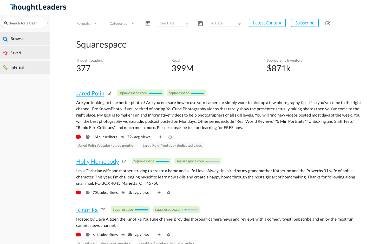Click the edit pencil icon in toolbar
The image size is (386, 244).
tap(328, 23)
